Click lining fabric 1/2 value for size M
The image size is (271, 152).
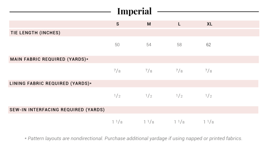coord(149,96)
